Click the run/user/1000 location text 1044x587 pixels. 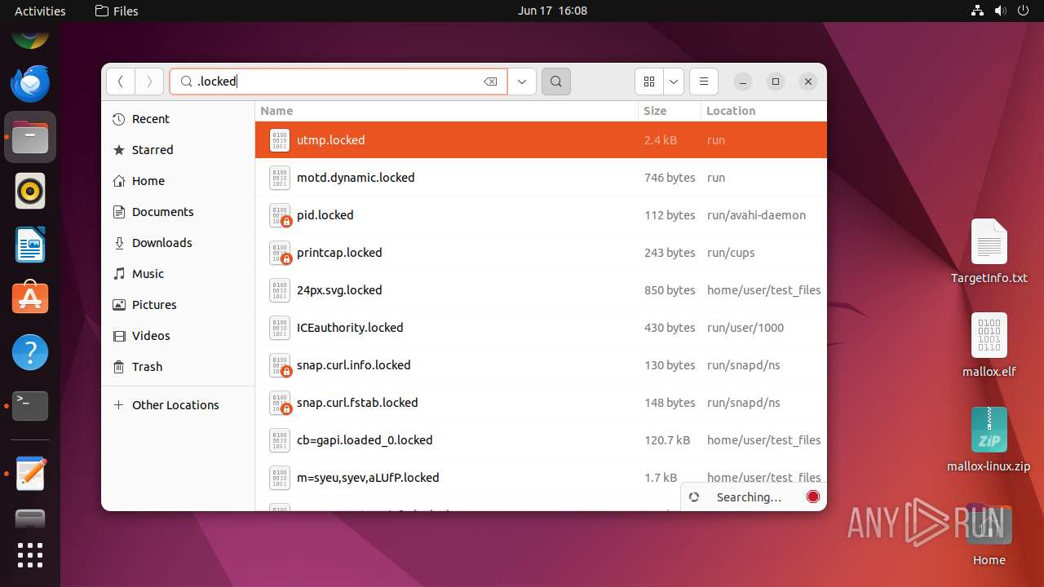(745, 328)
